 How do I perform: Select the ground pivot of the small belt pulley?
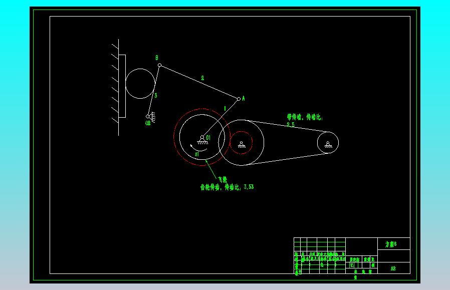pyautogui.click(x=328, y=145)
